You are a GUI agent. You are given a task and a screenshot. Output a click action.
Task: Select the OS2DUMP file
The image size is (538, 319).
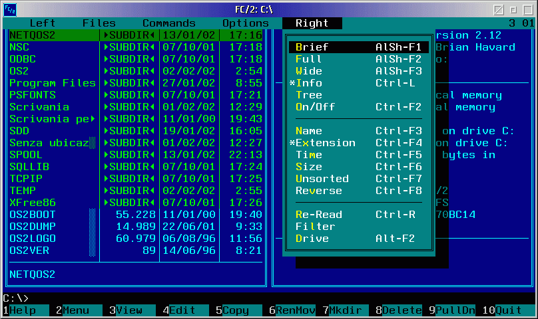tap(33, 227)
